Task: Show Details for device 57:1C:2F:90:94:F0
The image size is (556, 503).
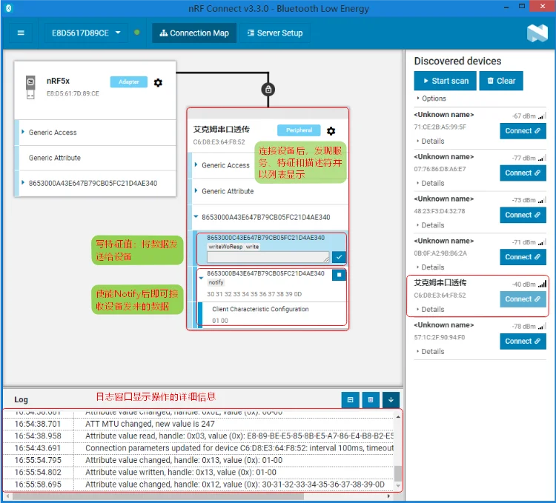Action: (x=430, y=351)
